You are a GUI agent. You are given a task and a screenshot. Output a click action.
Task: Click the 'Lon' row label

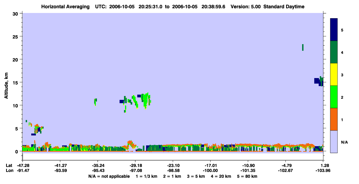click(x=9, y=170)
